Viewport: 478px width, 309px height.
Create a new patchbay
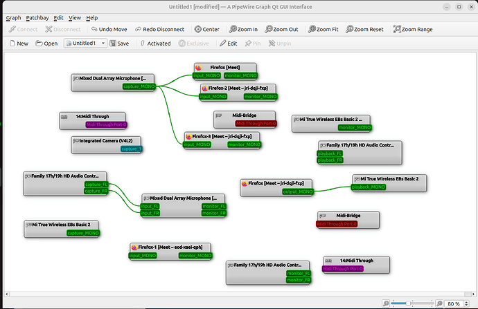tap(19, 44)
